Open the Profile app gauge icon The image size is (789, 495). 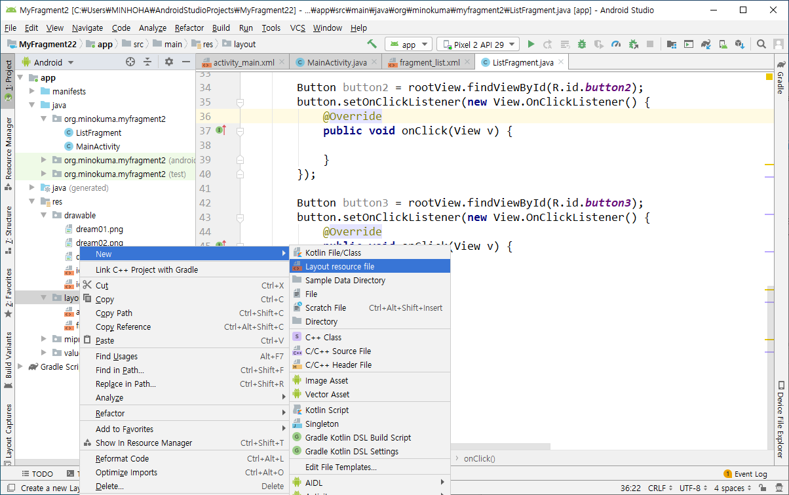[616, 45]
